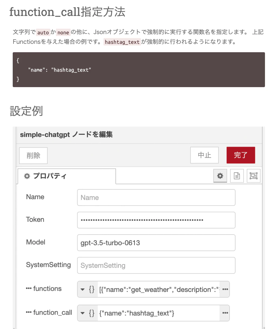Click the function_call JSON value field
272x329 pixels.
pos(159,313)
